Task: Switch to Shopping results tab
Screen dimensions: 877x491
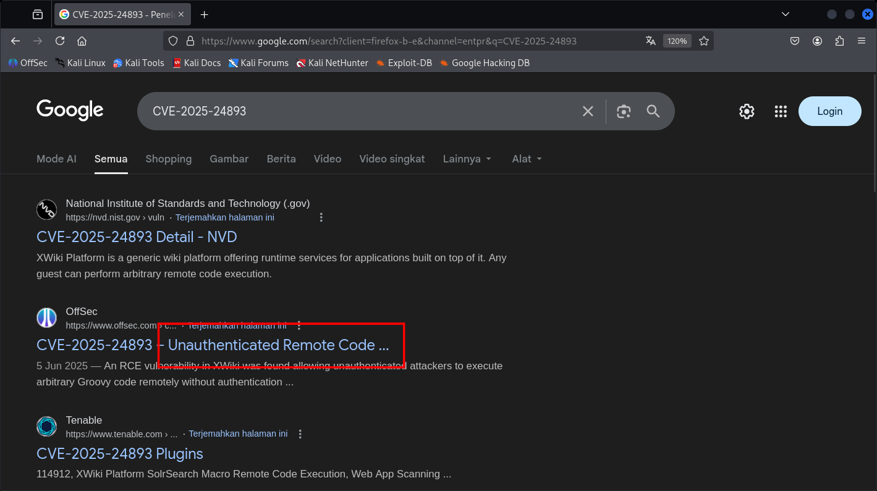Action: 169,159
